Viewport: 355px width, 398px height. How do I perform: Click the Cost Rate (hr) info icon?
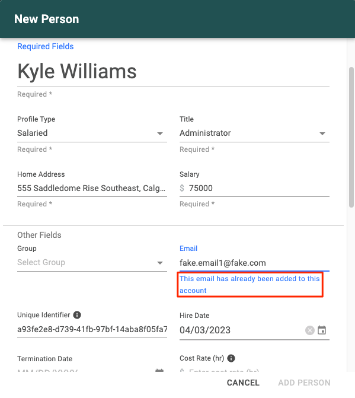231,358
